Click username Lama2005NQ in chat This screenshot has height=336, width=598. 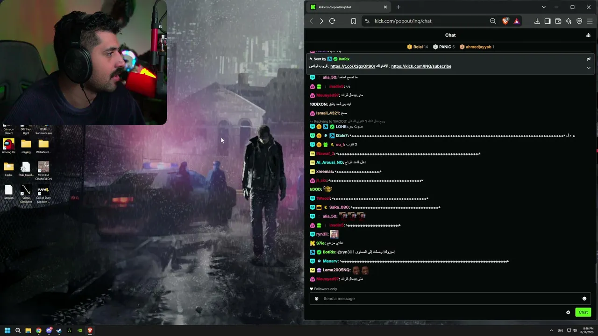pos(336,270)
